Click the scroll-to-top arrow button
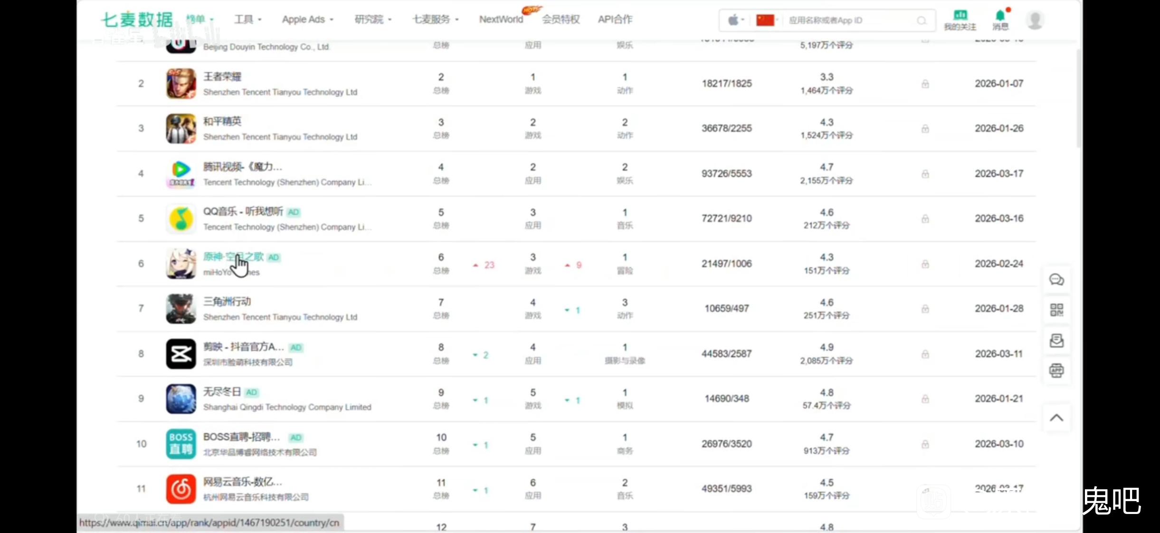 point(1056,418)
